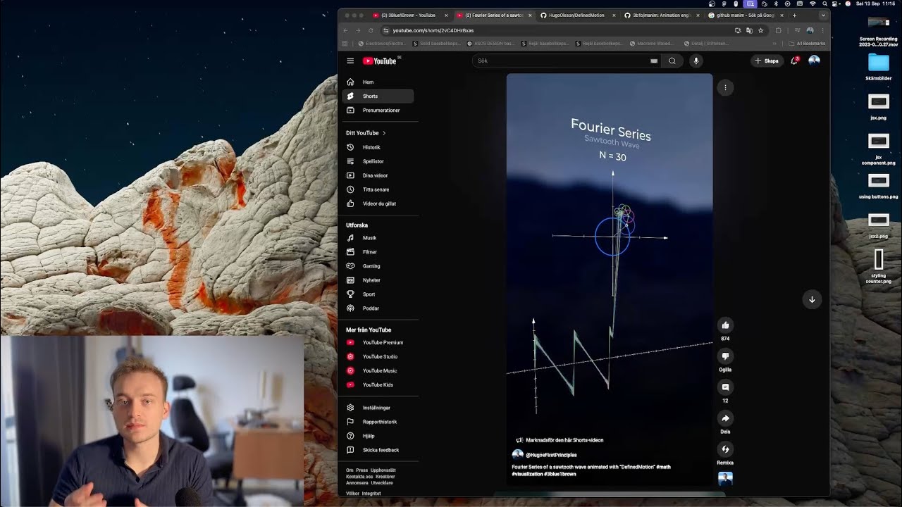Reload the page in Chrome
Image resolution: width=902 pixels, height=507 pixels.
pos(371,30)
